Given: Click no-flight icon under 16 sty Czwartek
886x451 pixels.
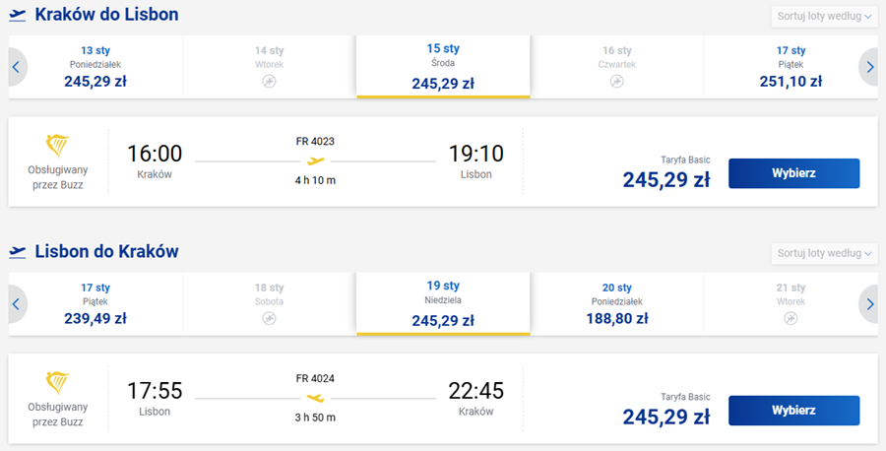Looking at the screenshot, I should coord(616,82).
